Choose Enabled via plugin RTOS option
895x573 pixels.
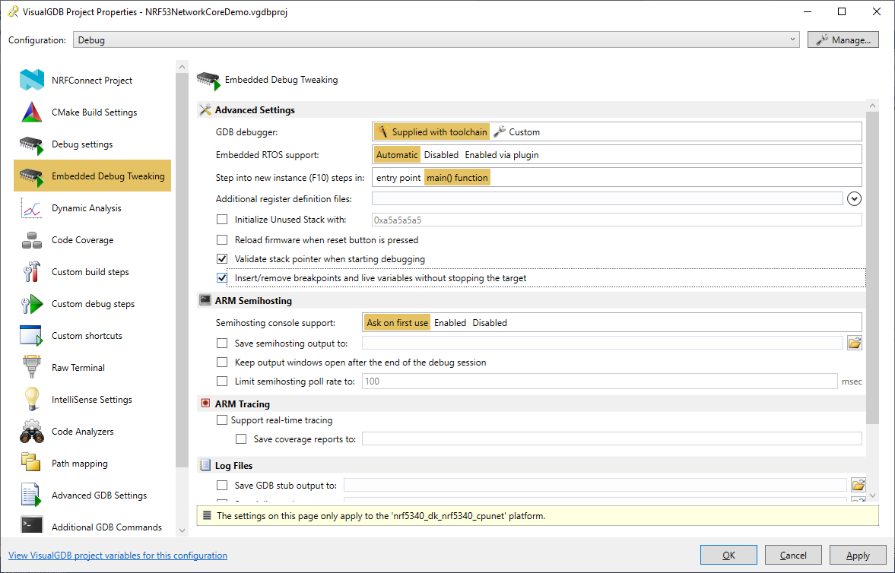coord(502,155)
